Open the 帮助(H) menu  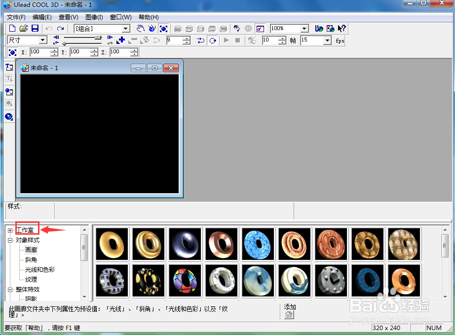pos(149,17)
